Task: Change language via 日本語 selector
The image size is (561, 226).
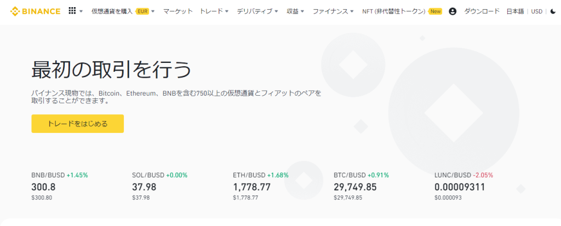Action: (x=516, y=11)
